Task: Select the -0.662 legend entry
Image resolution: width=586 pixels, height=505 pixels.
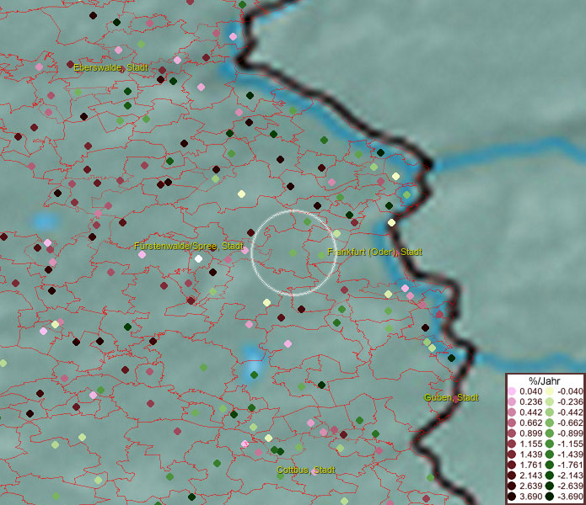Action: (x=570, y=423)
